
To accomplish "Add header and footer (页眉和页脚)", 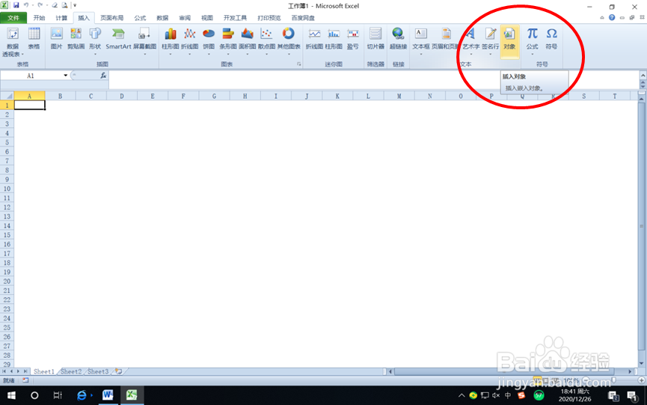I will click(x=446, y=39).
